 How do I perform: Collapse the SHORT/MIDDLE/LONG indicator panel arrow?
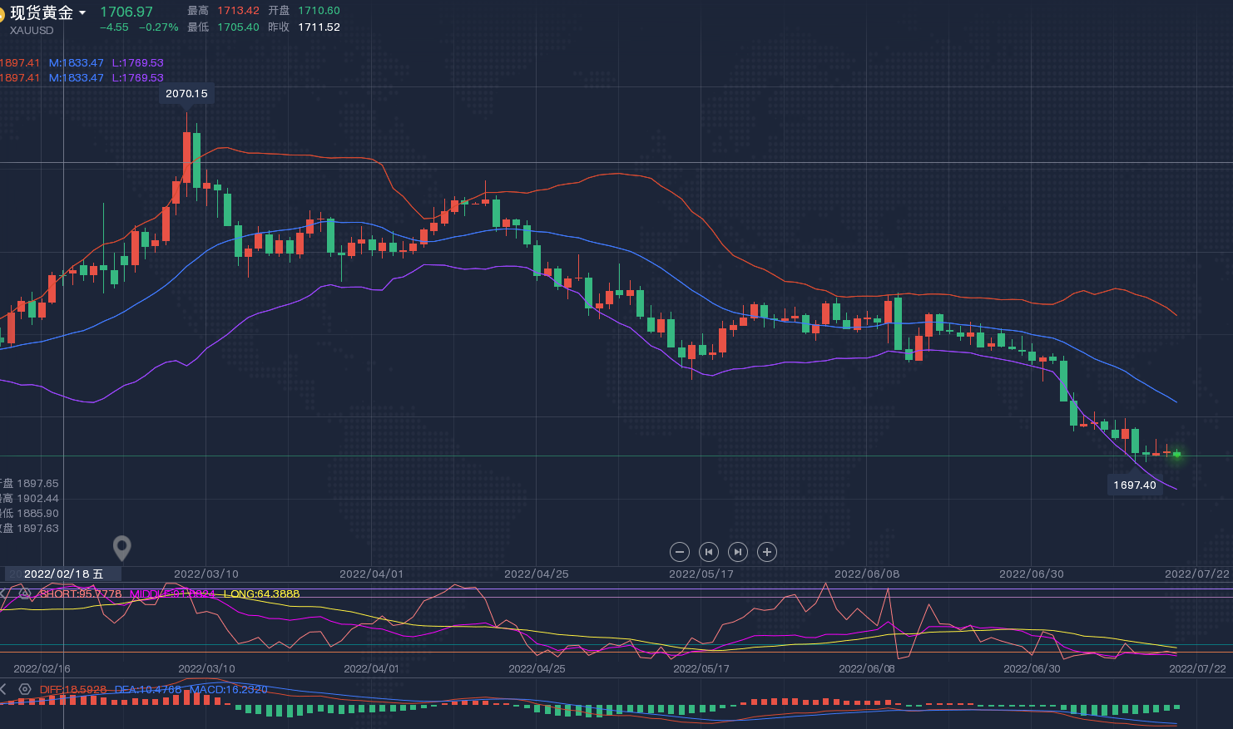click(x=3, y=594)
